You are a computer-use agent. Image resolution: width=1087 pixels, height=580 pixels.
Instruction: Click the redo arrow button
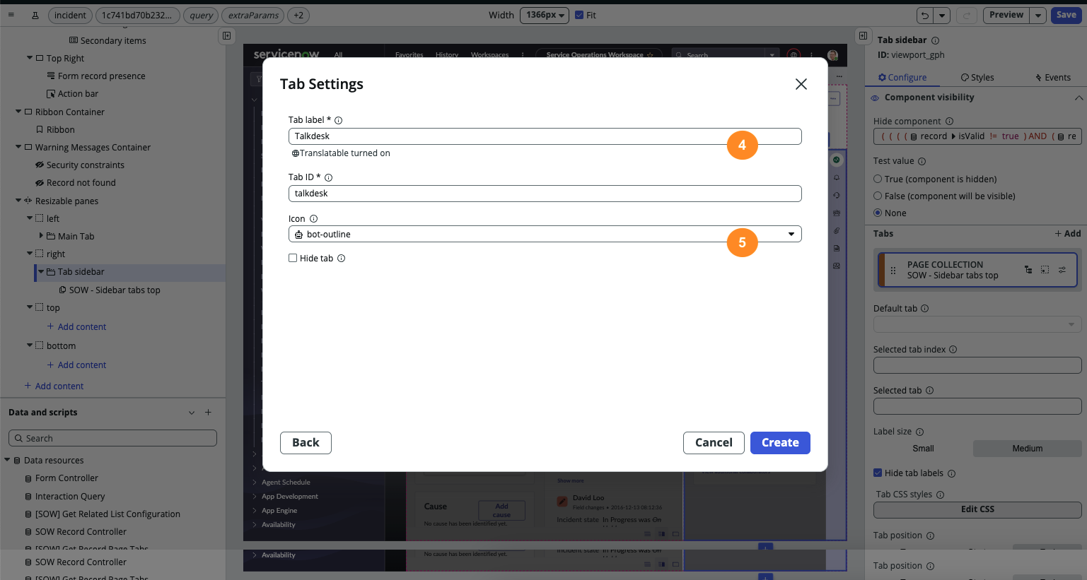click(967, 15)
